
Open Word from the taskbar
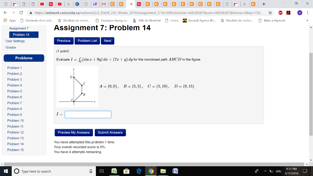tap(175, 171)
